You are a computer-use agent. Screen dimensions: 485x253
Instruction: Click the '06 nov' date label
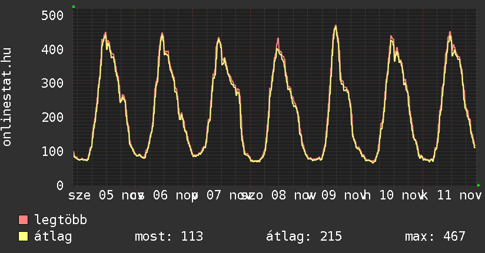[x=168, y=195]
